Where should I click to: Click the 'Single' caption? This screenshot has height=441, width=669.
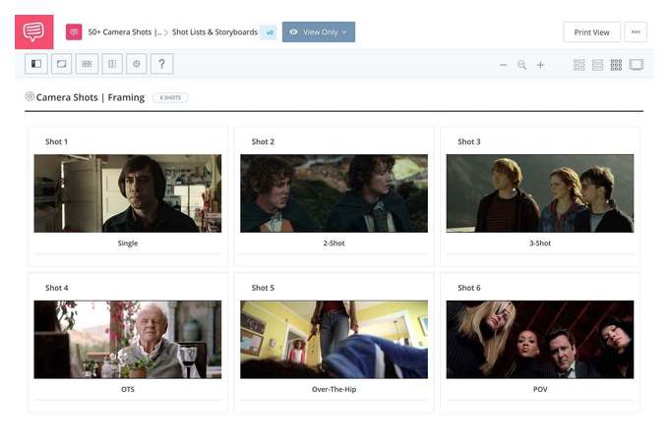(128, 244)
